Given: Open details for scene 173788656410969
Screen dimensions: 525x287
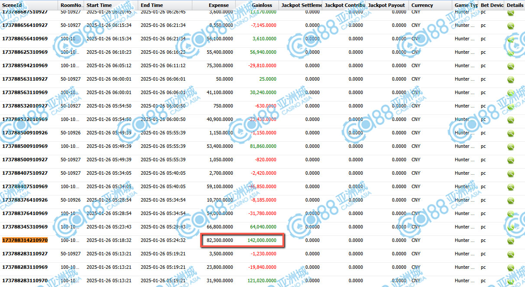Looking at the screenshot, I should tap(511, 39).
